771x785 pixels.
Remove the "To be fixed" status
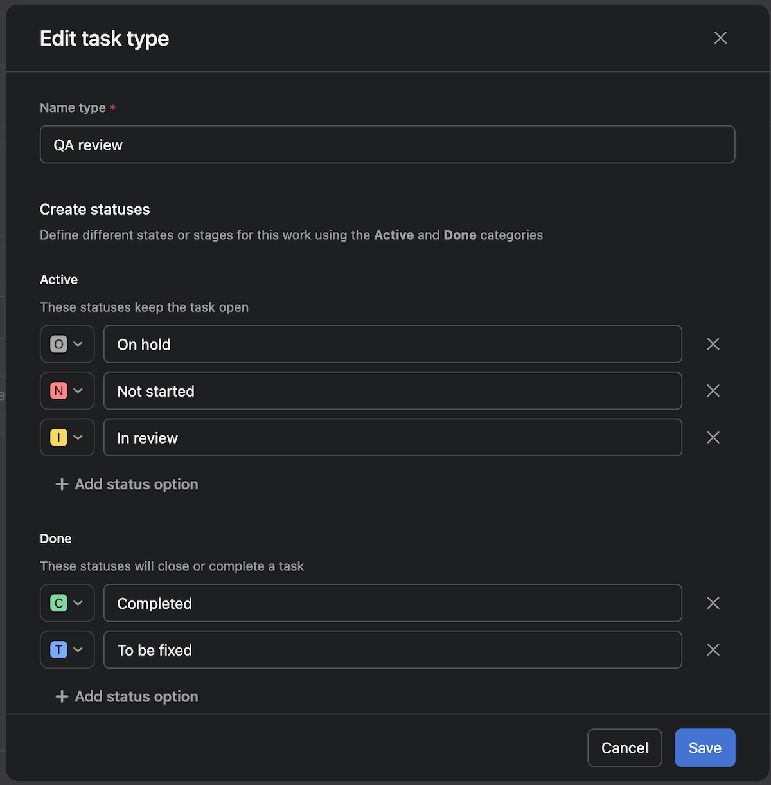point(713,650)
